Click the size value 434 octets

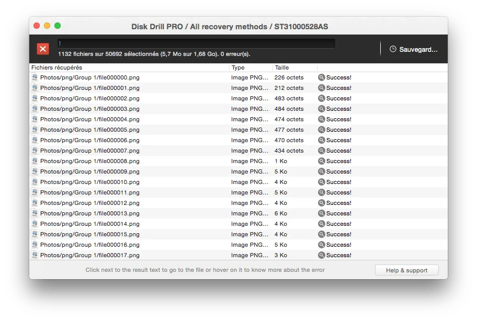point(289,151)
